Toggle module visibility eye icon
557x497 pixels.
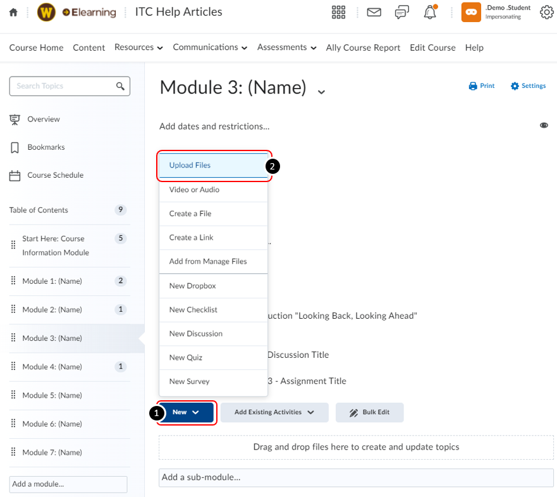[544, 126]
